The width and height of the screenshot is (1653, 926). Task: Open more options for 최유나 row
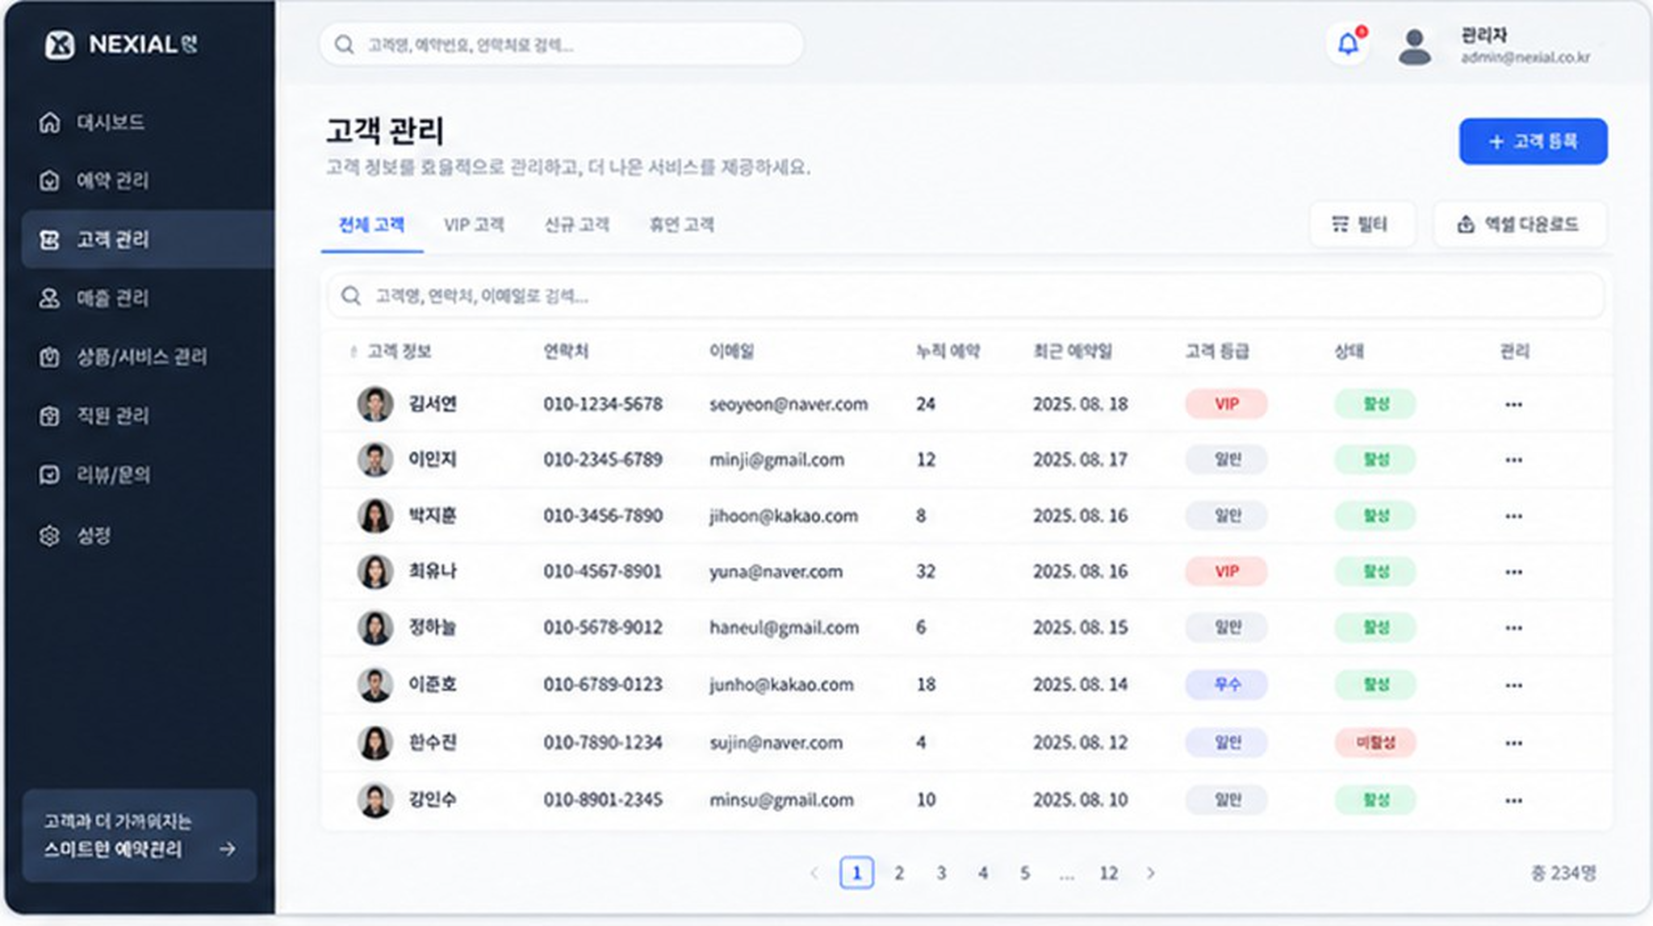[x=1513, y=572]
